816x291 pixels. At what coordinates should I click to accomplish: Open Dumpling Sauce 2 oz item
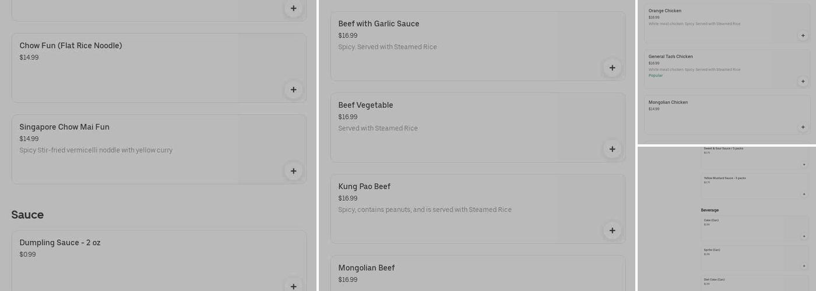[60, 243]
